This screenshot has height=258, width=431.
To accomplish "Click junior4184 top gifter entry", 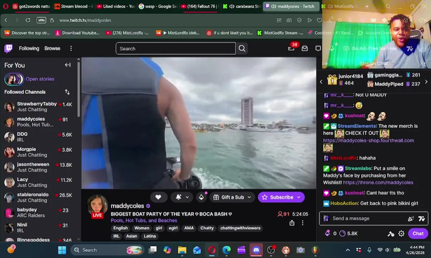I will 346,80.
